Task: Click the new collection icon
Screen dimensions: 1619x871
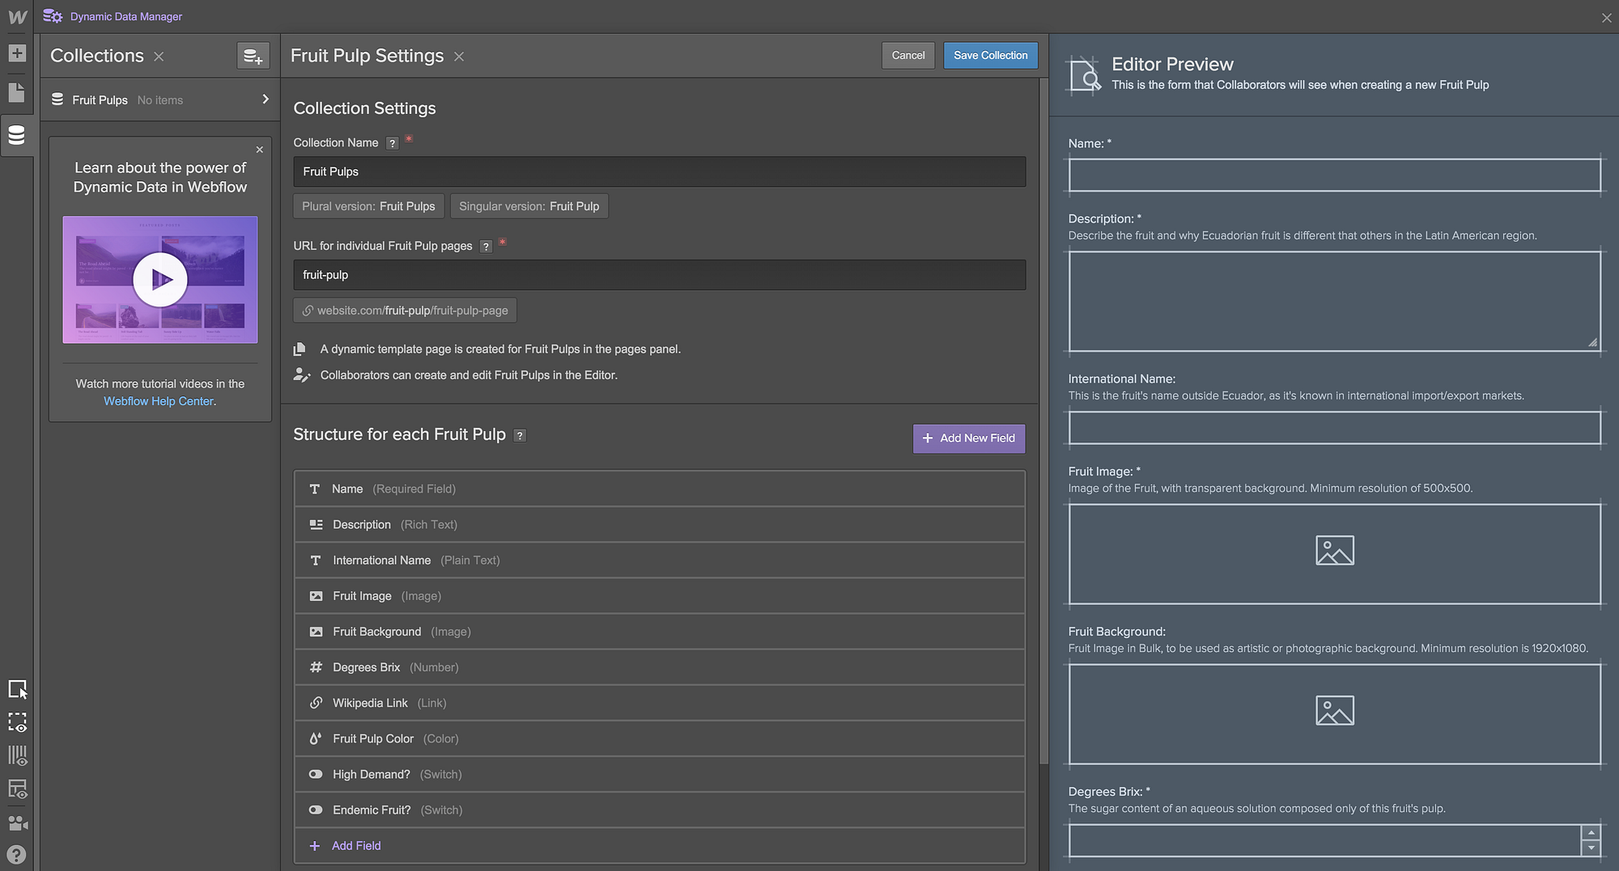Action: pos(253,56)
